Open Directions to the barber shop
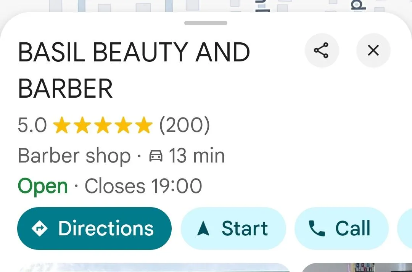Image resolution: width=412 pixels, height=272 pixels. [x=94, y=229]
